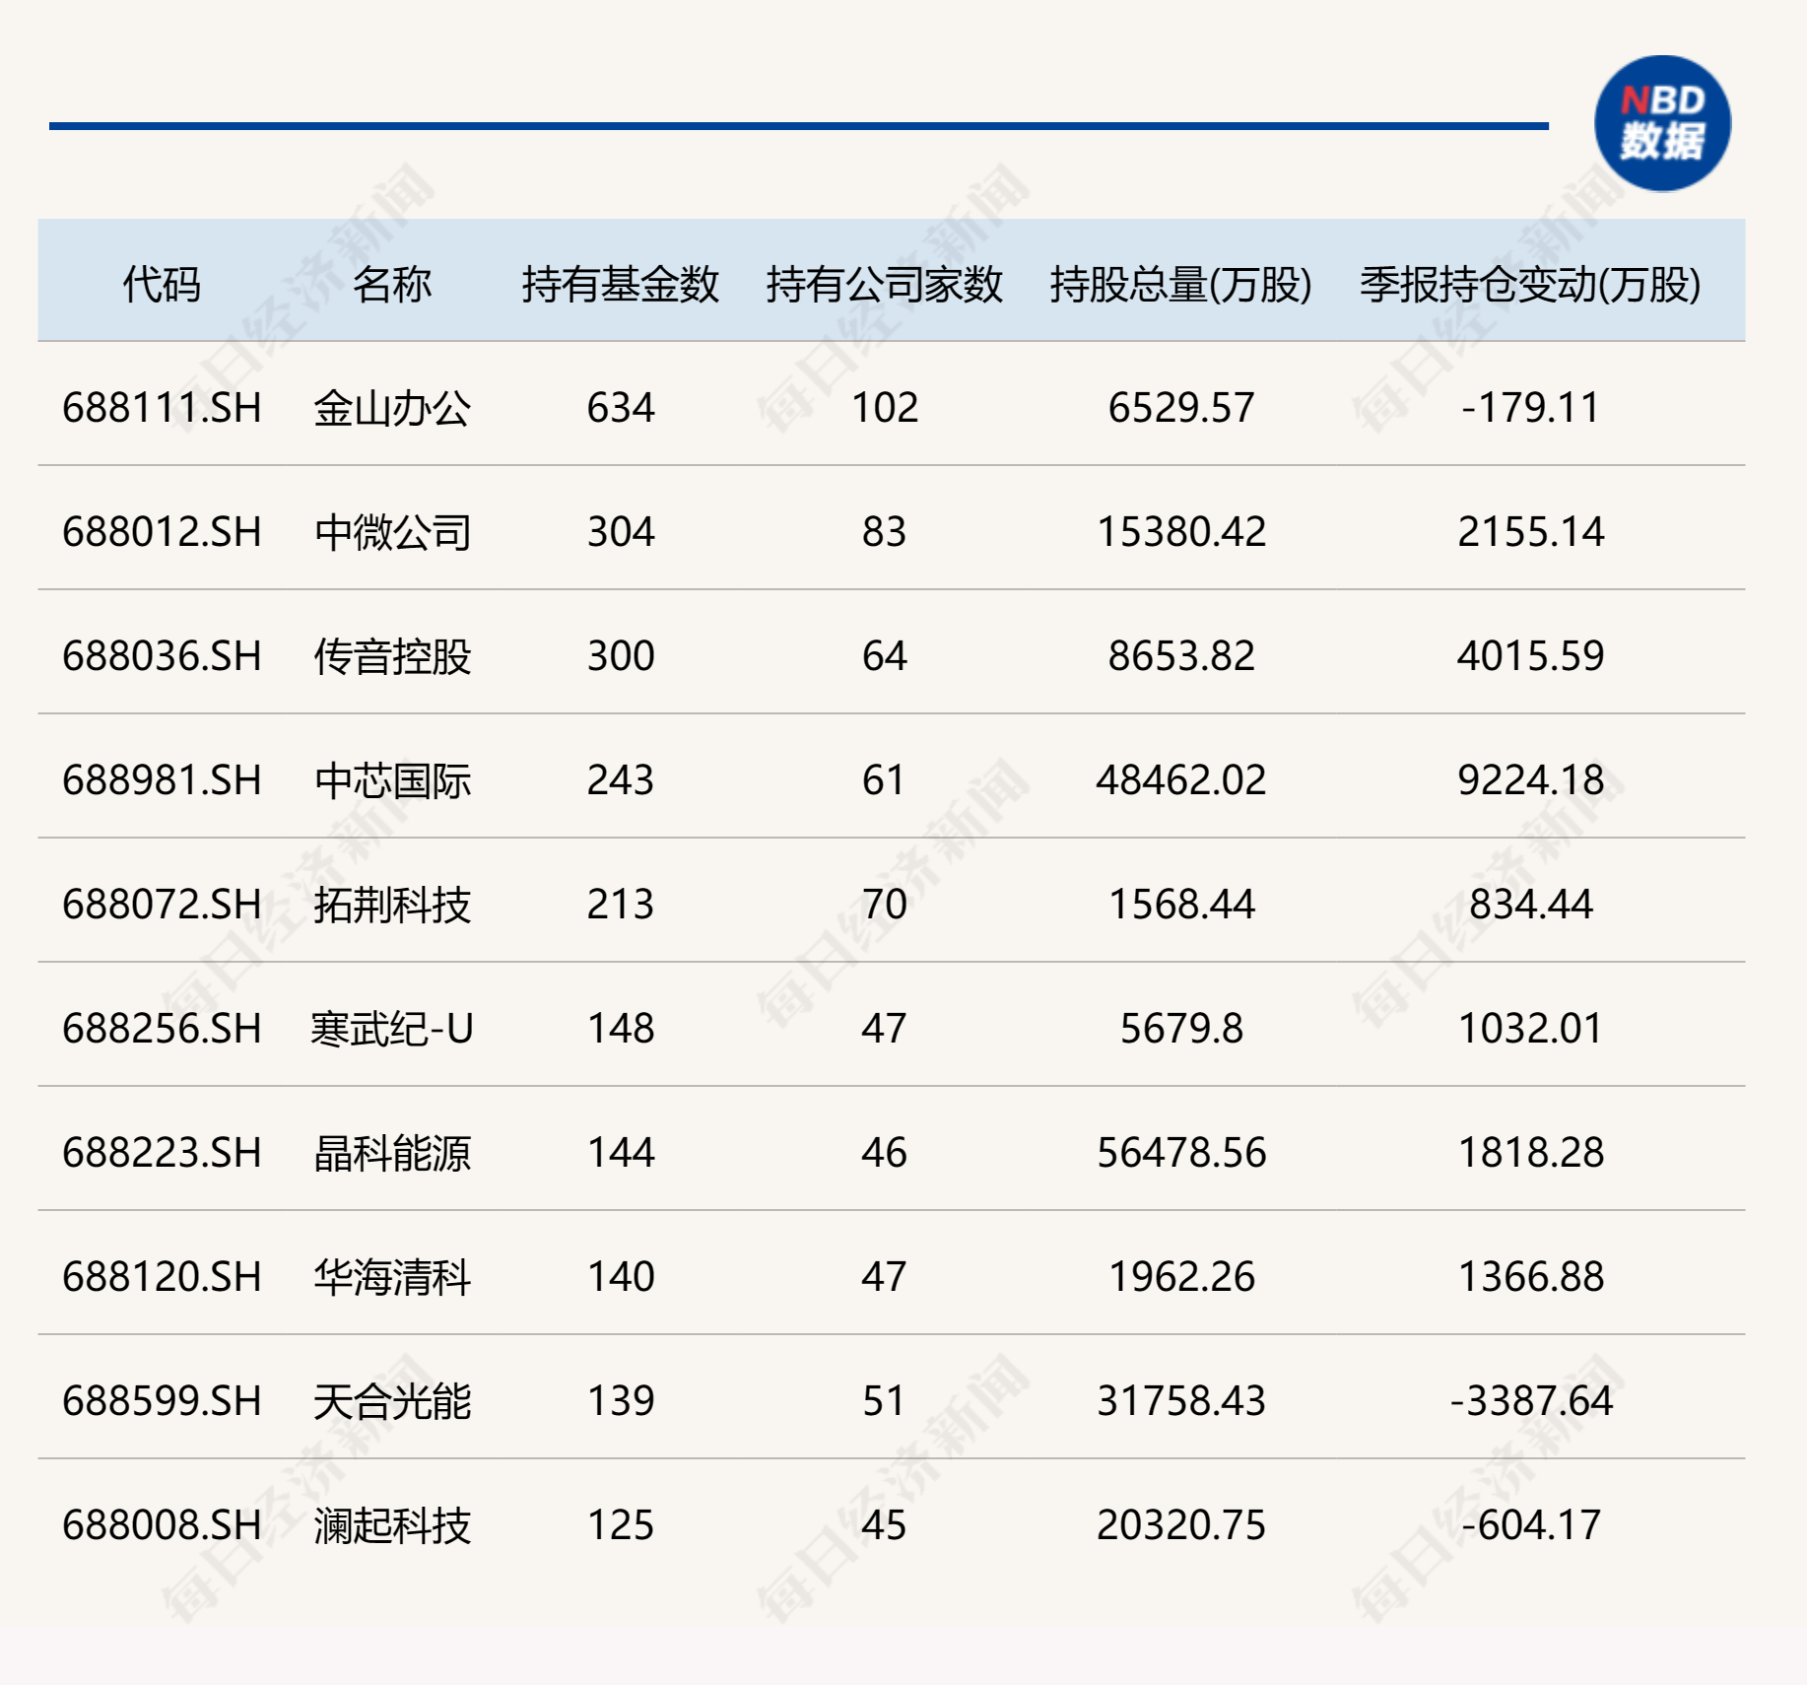Select the name 天合光能
This screenshot has height=1685, width=1807.
tap(392, 1401)
